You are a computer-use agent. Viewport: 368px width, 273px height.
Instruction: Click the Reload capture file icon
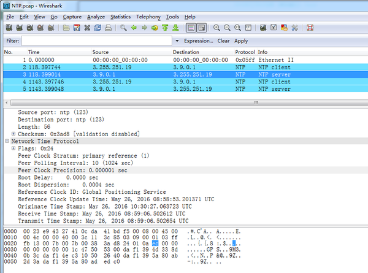click(98, 28)
